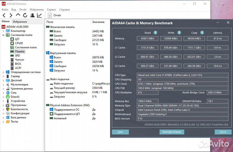
Task: Expand the Сервер tree node
Action: (4, 76)
